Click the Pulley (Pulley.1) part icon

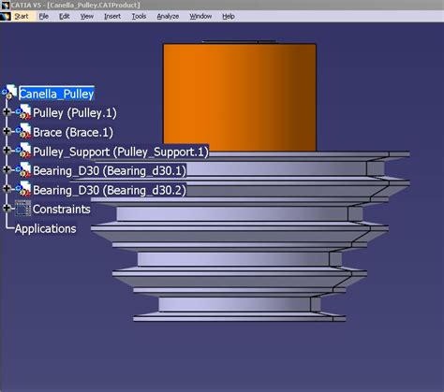click(23, 112)
